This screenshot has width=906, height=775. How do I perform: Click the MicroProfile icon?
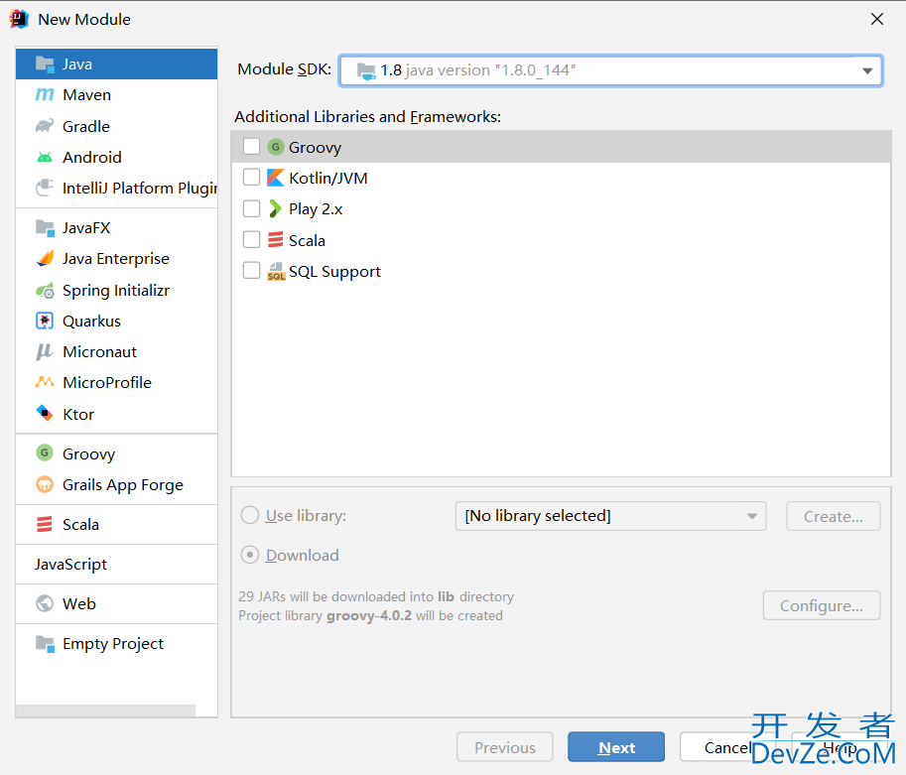tap(45, 382)
